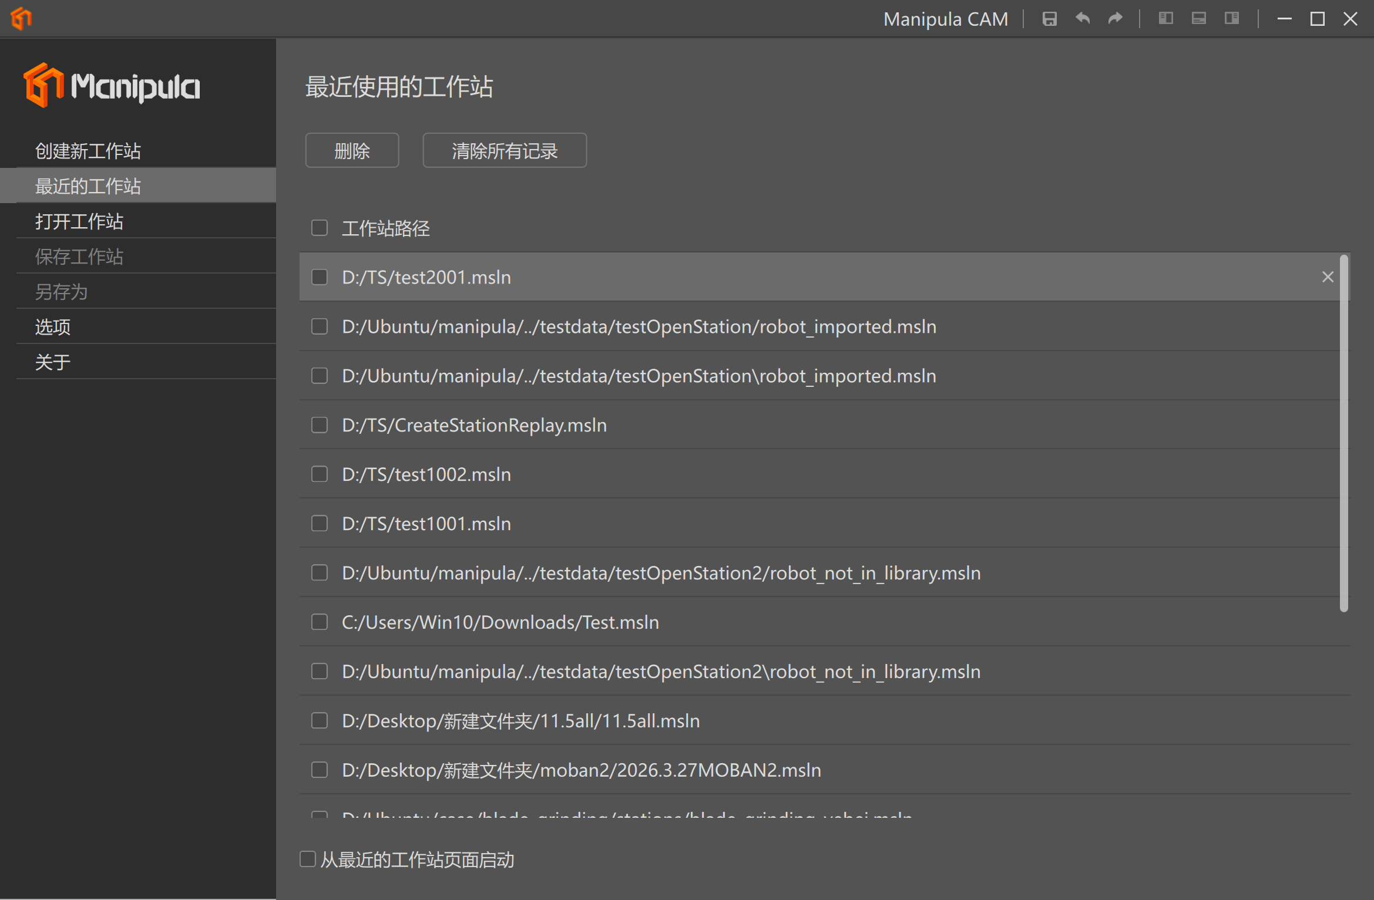Check the 工作站路径 select-all checkbox
Screen dimensions: 1374x900
click(320, 228)
